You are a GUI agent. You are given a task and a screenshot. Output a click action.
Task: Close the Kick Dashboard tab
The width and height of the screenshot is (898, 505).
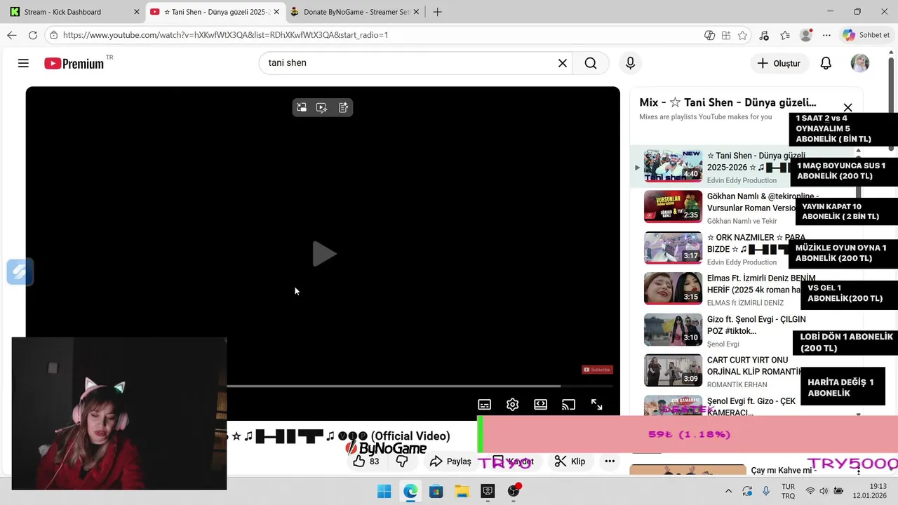click(x=137, y=12)
